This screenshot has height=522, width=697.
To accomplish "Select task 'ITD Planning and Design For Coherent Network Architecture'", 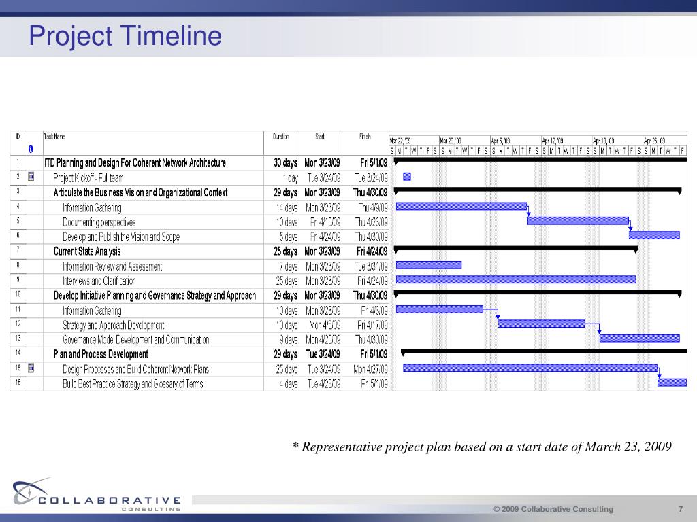I will point(135,163).
